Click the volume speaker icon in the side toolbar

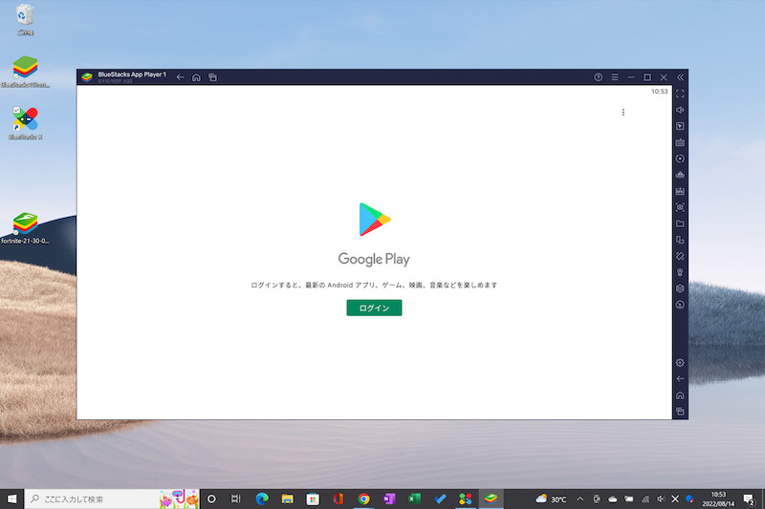point(680,110)
